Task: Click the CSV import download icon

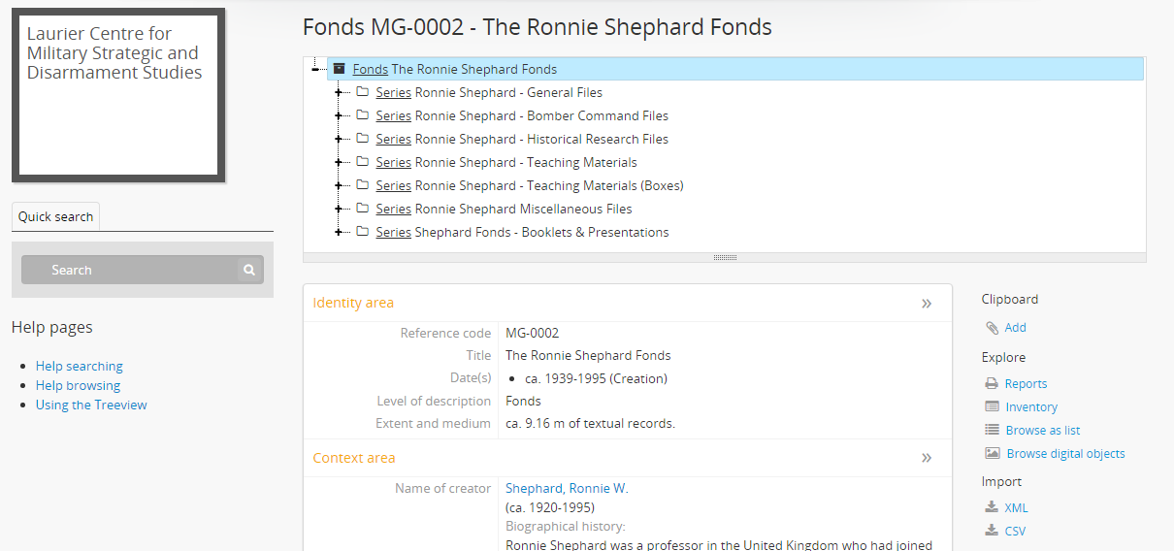Action: 992,530
